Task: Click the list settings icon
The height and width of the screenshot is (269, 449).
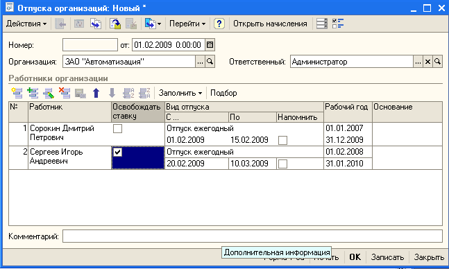Action: click(321, 24)
